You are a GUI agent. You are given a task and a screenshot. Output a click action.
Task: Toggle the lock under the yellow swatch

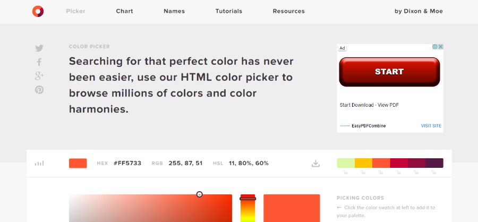[x=363, y=172]
